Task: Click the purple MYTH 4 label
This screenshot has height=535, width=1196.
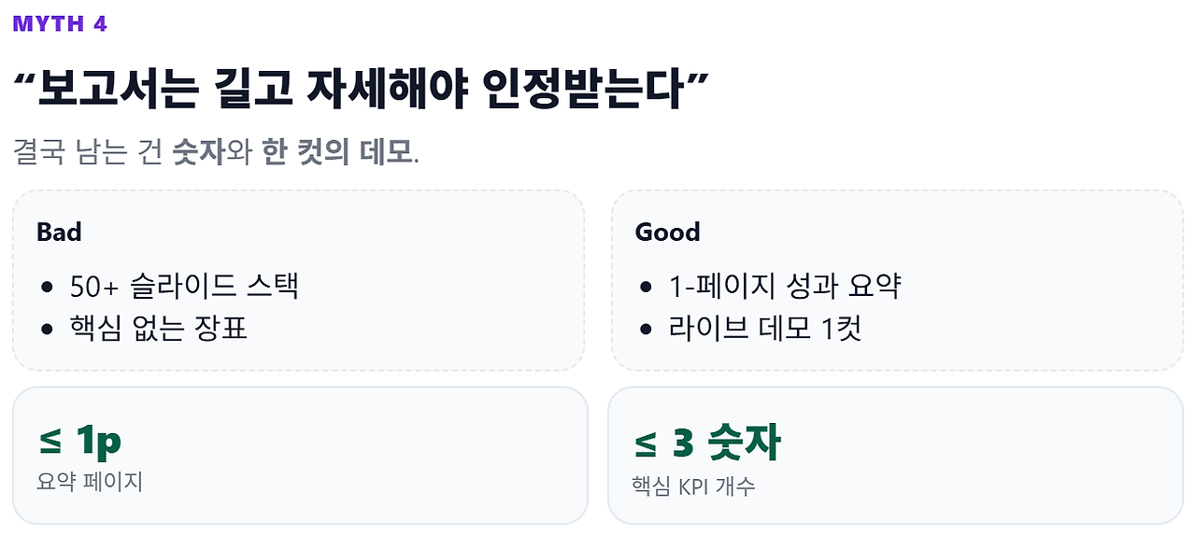Action: point(61,24)
